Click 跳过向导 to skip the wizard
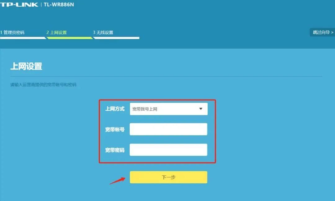Image resolution: width=335 pixels, height=201 pixels. click(x=323, y=32)
